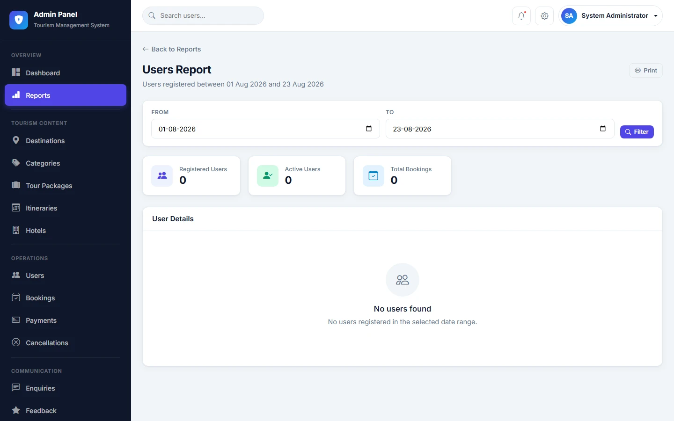Click the Itineraries calendar icon
This screenshot has height=421, width=674.
(16, 208)
